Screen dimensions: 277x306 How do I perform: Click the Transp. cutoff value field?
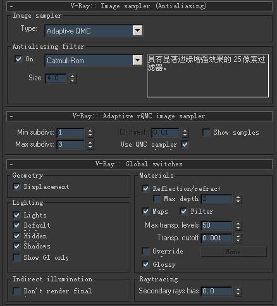217,238
